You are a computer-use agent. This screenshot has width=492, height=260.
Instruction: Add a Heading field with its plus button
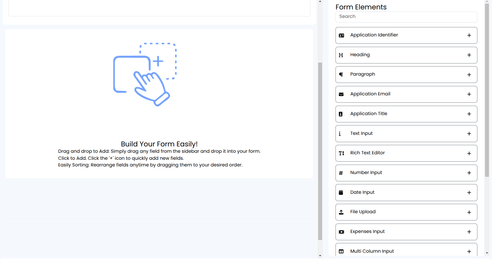[469, 55]
